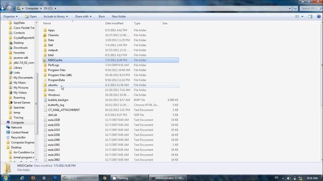The height and width of the screenshot is (181, 323).
Task: Select the MSOCache folder row
Action: [111, 60]
